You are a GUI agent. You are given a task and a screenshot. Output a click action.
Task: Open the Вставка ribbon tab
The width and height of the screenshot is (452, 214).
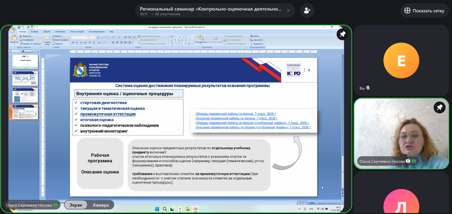pos(34,32)
